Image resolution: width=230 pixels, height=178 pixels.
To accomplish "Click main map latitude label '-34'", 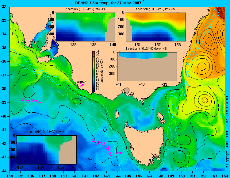I will [x=3, y=34].
